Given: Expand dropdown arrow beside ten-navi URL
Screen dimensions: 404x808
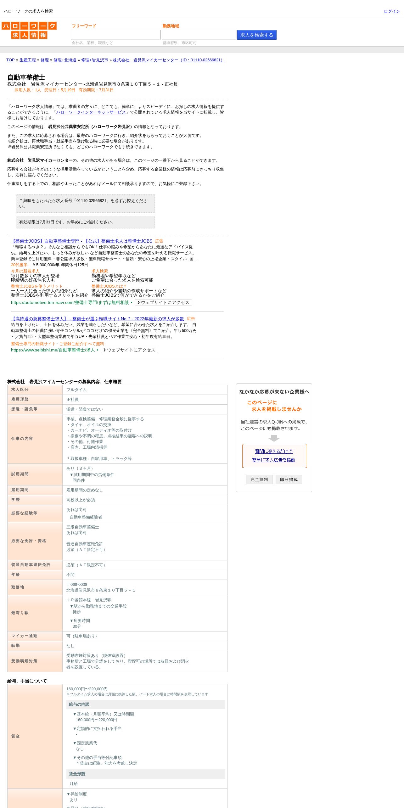Looking at the screenshot, I should 132,303.
